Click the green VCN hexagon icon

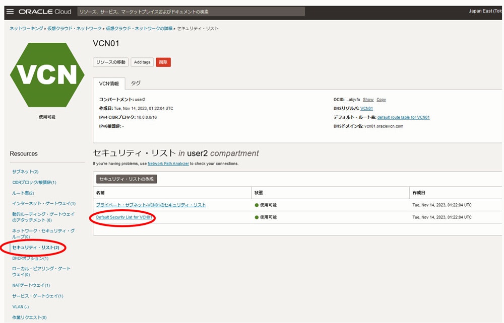pyautogui.click(x=47, y=75)
